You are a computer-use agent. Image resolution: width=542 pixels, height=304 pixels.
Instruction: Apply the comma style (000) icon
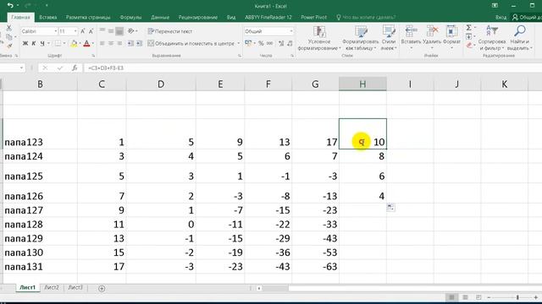[x=269, y=43]
